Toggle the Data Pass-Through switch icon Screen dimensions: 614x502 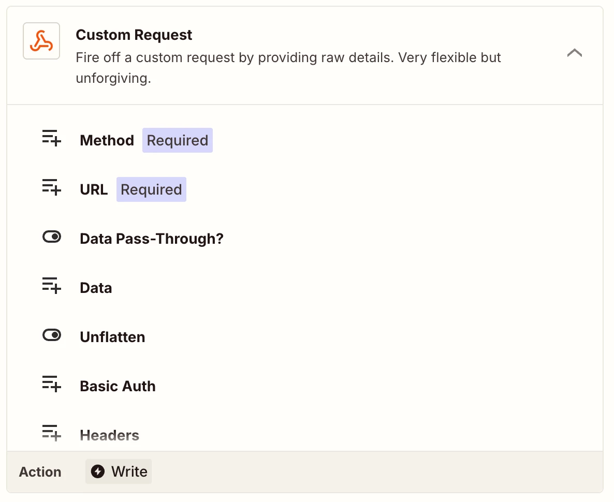[51, 238]
